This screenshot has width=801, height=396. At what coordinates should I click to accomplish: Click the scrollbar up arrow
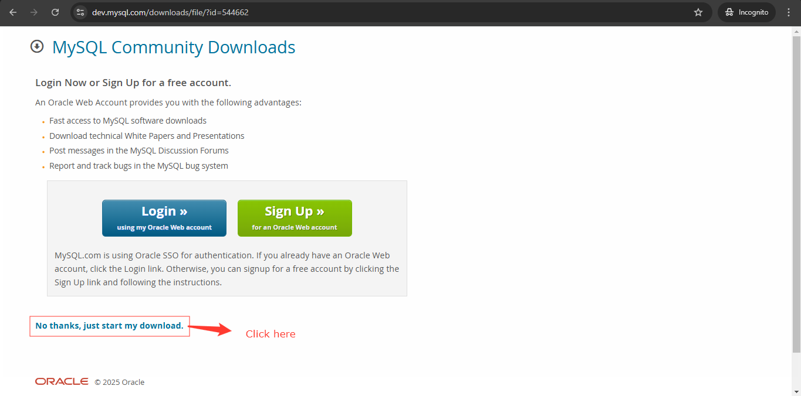click(x=796, y=31)
